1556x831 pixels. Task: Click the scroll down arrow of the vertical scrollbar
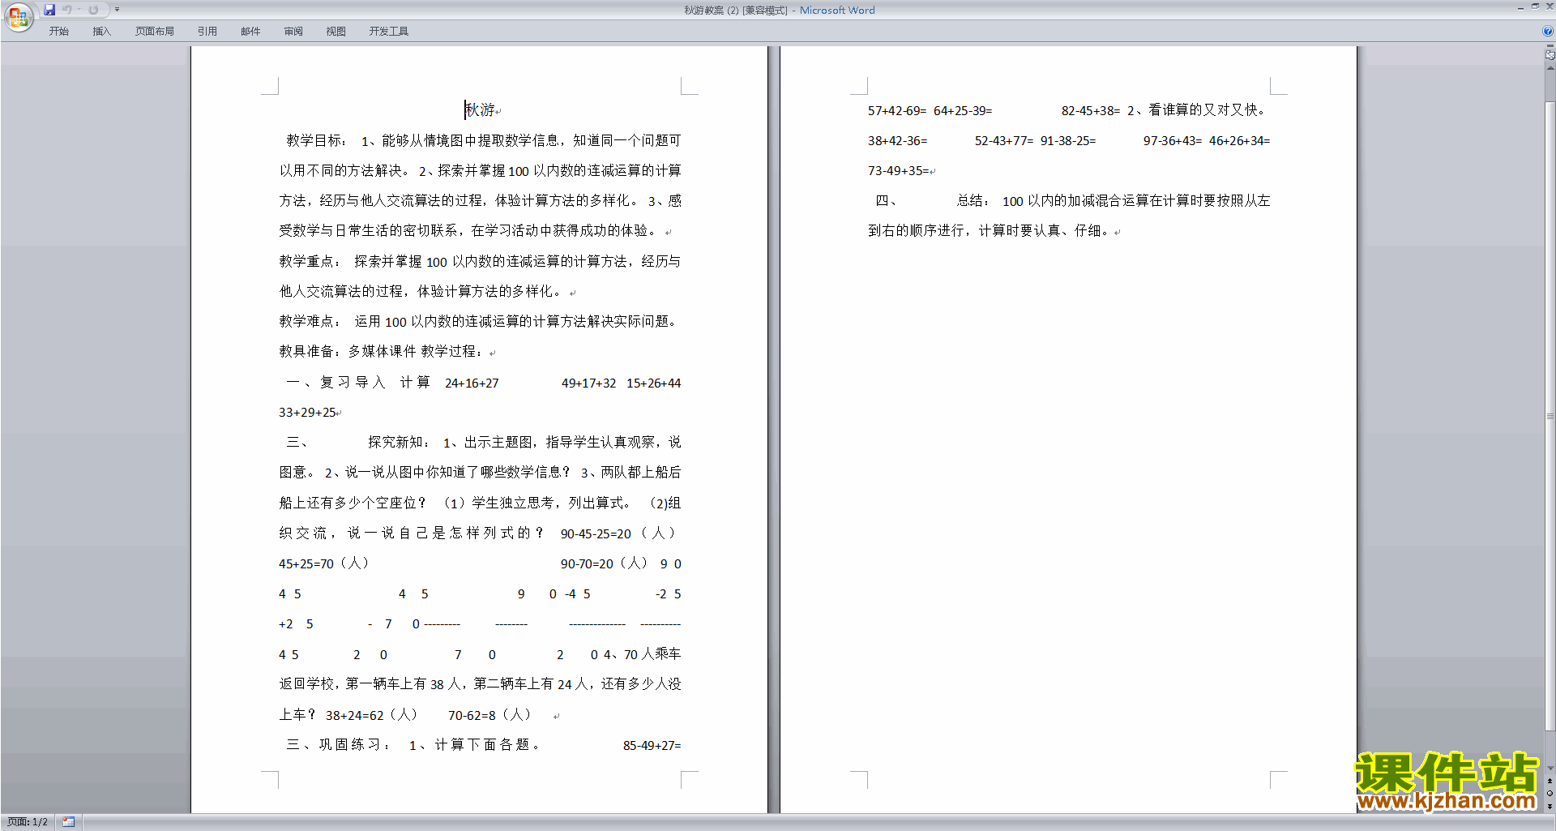coord(1550,769)
